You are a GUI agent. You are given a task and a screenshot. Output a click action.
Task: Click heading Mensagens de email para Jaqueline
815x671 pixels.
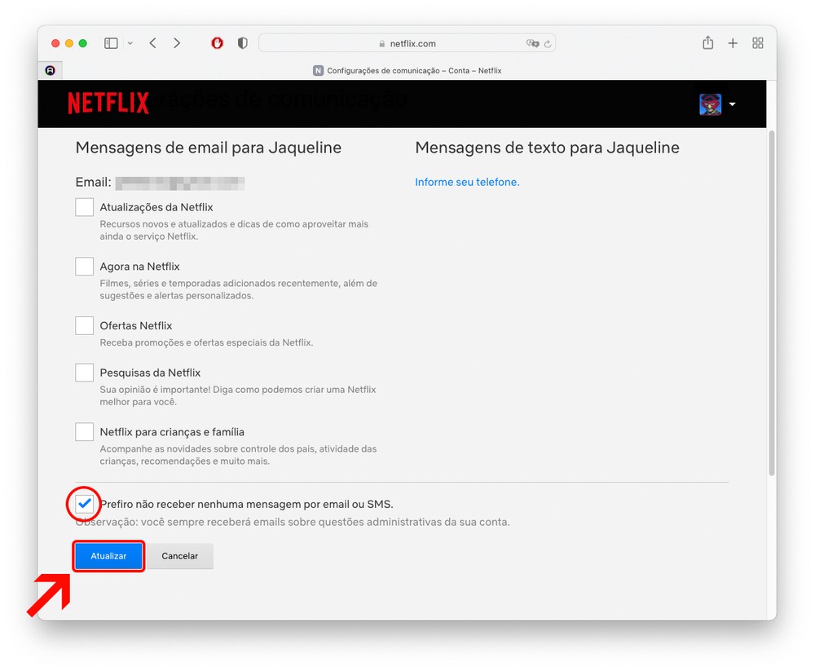coord(209,148)
